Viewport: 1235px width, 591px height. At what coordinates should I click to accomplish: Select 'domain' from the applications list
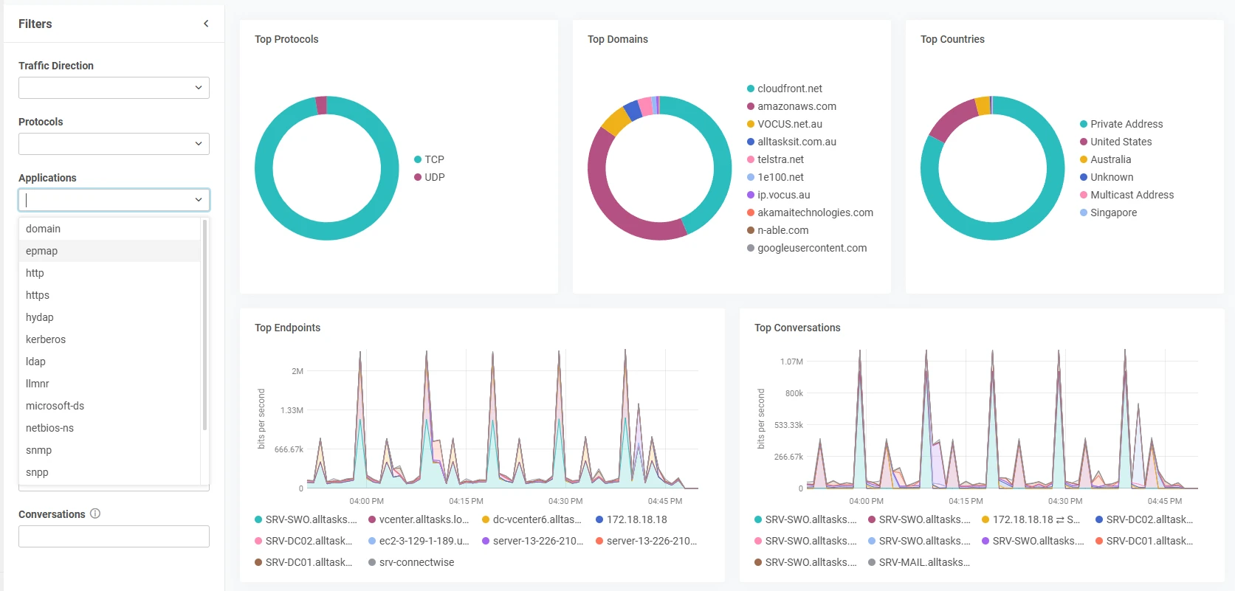(44, 229)
